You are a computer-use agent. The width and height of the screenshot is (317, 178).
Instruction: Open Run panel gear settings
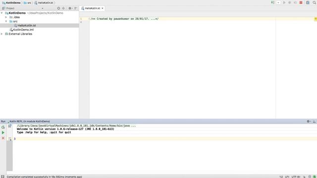point(309,121)
